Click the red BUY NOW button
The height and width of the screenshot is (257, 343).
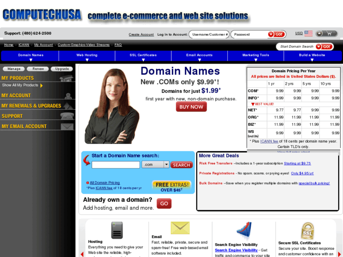click(191, 107)
